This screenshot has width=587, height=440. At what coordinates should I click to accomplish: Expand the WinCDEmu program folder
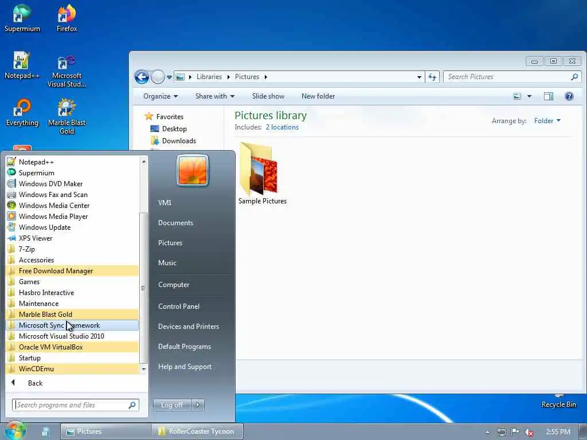click(72, 368)
